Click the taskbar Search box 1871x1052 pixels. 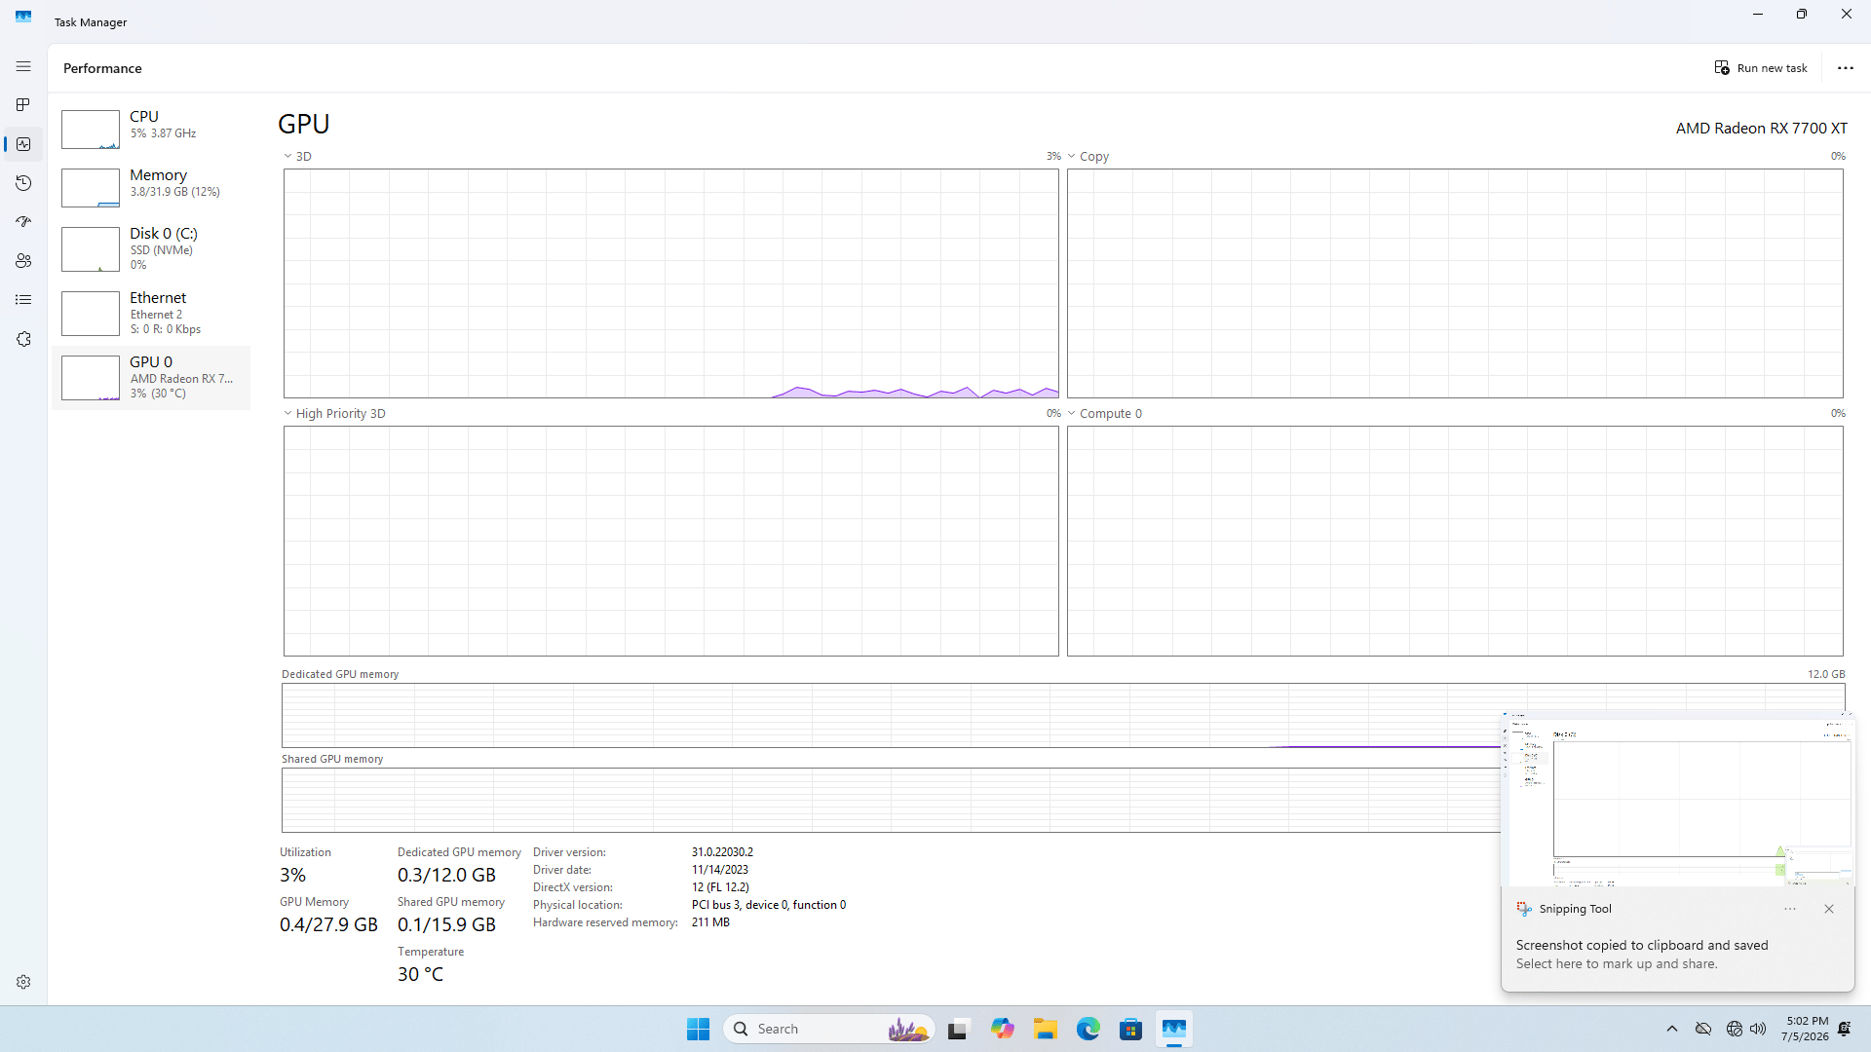pos(829,1029)
